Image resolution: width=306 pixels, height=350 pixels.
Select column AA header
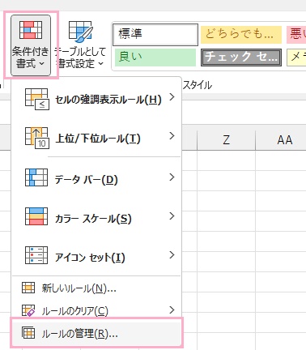point(281,140)
